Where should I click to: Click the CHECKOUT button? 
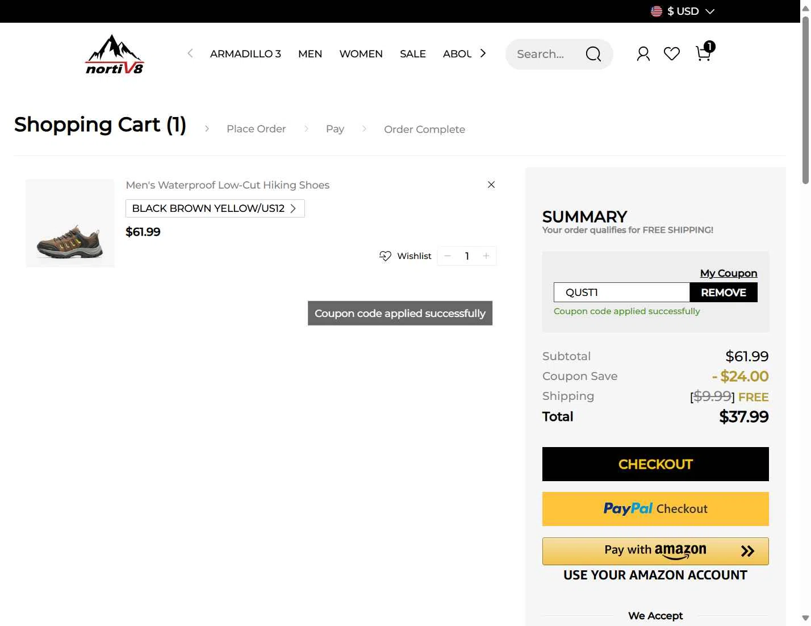655,464
